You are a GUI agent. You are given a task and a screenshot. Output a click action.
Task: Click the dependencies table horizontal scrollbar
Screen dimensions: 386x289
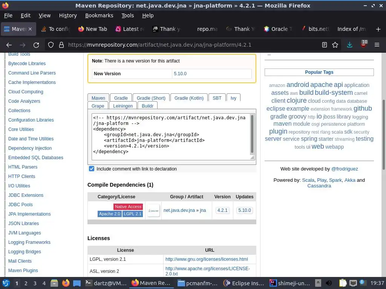[x=172, y=222]
